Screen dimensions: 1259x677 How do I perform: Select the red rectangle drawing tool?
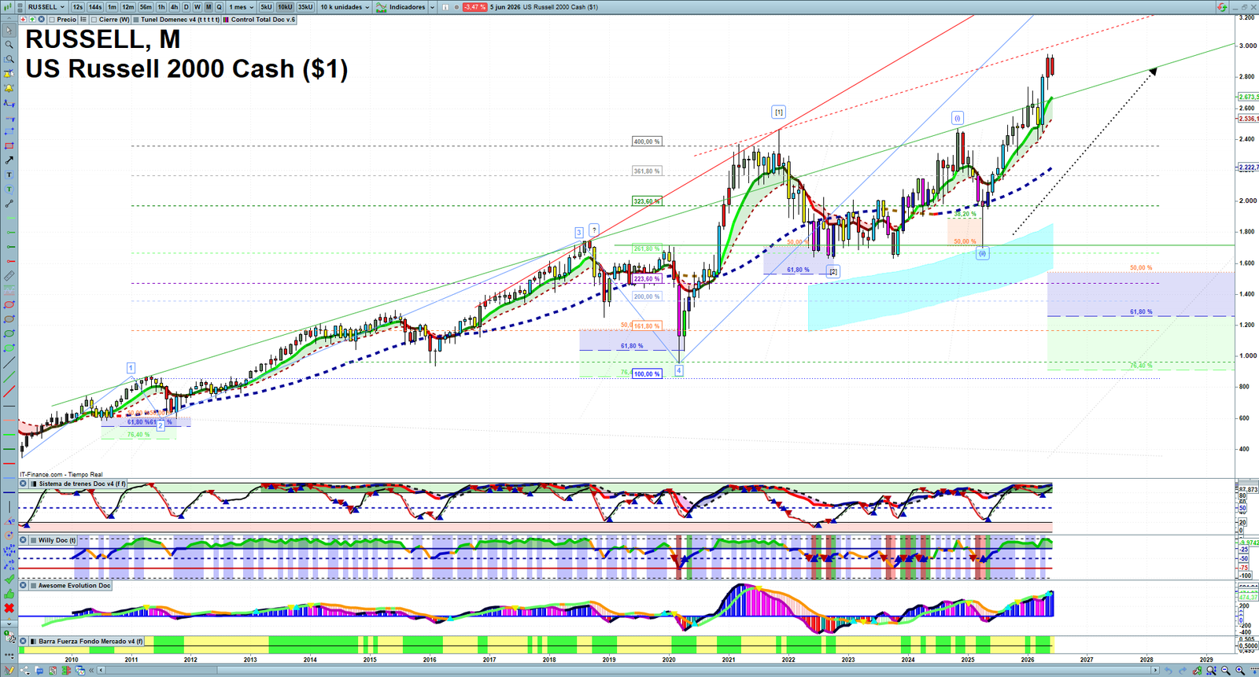[x=9, y=145]
